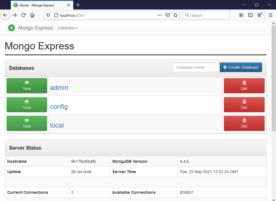Open the config database link

click(59, 107)
